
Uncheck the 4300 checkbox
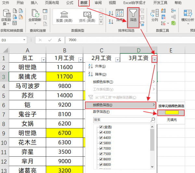(101, 132)
